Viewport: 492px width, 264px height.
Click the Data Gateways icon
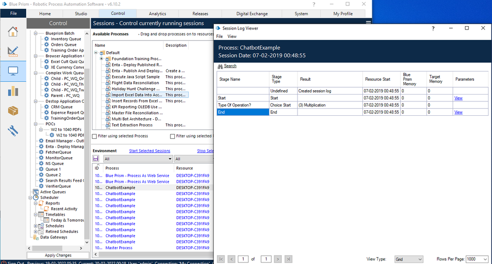point(36,237)
